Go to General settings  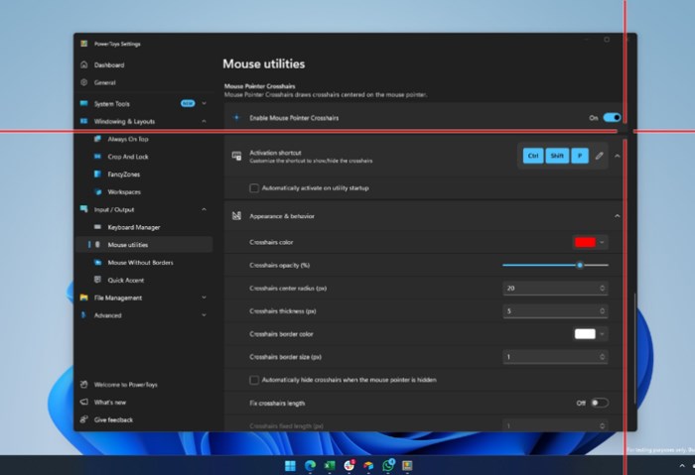coord(104,82)
